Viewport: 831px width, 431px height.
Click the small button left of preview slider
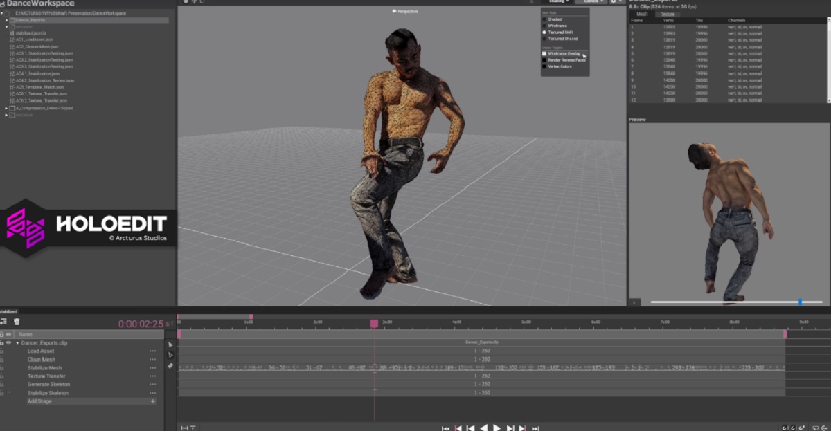click(x=636, y=302)
